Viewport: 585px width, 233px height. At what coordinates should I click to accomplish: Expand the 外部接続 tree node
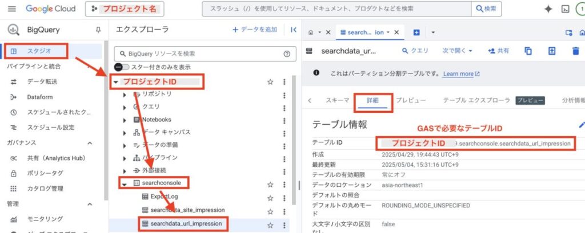(125, 170)
